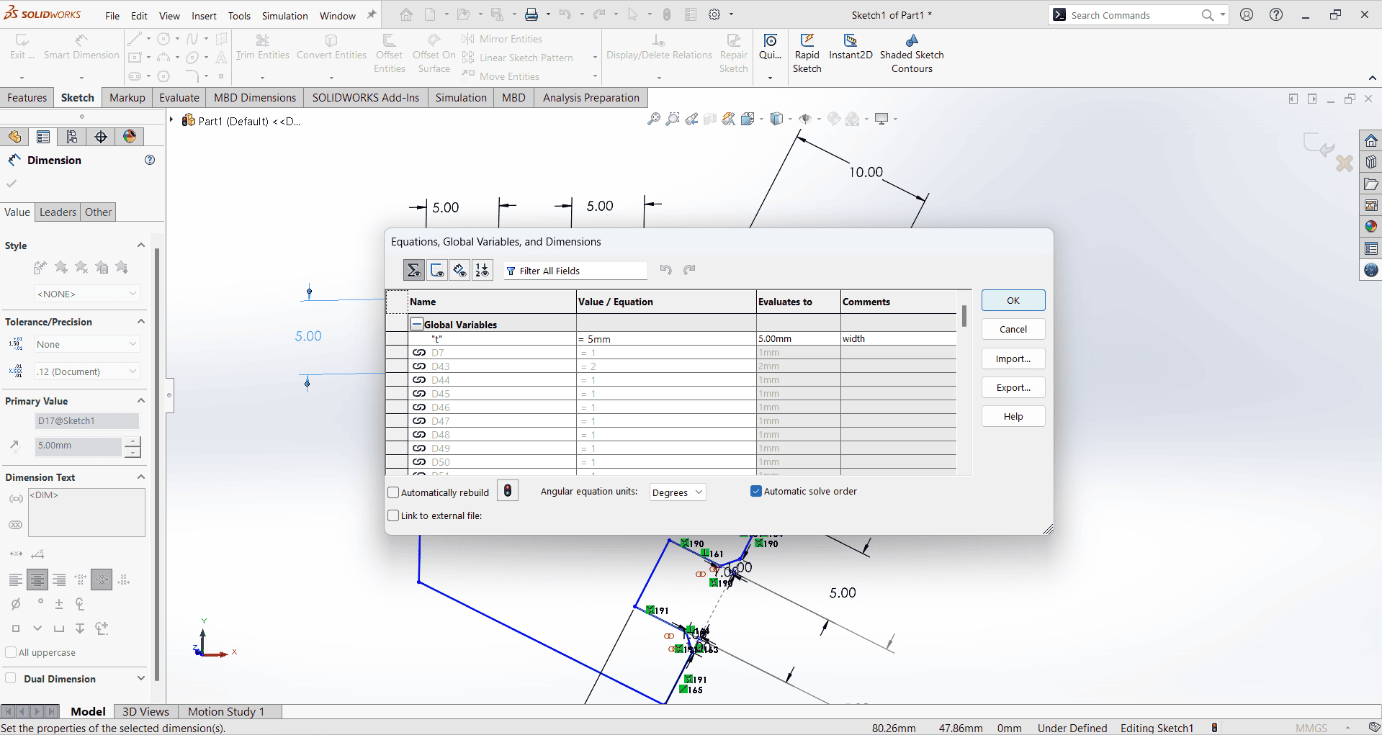Open Dimension panel help icon
This screenshot has height=735, width=1382.
coord(150,160)
